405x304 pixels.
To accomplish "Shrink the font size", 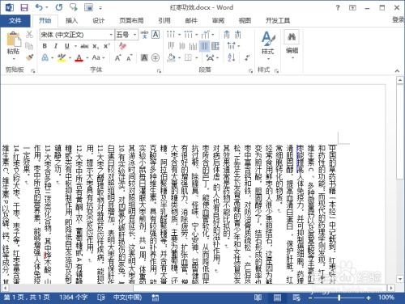I will tap(130, 57).
